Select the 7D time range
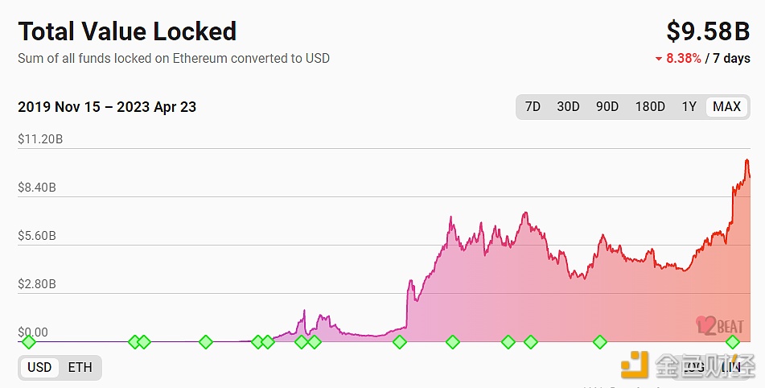This screenshot has height=388, width=765. pyautogui.click(x=533, y=107)
